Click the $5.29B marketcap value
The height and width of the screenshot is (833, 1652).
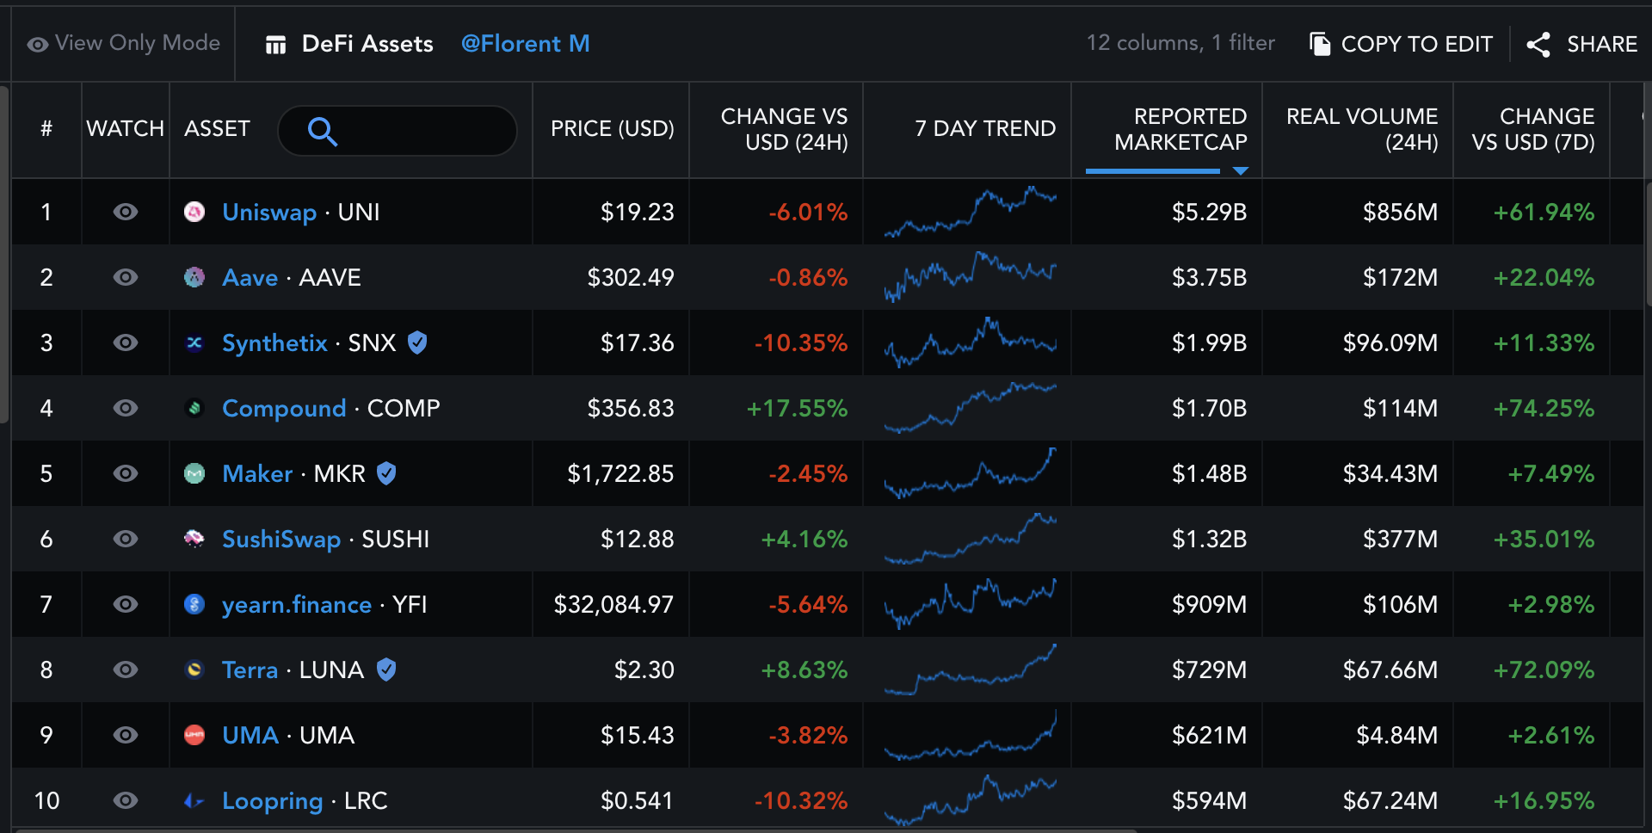tap(1209, 213)
